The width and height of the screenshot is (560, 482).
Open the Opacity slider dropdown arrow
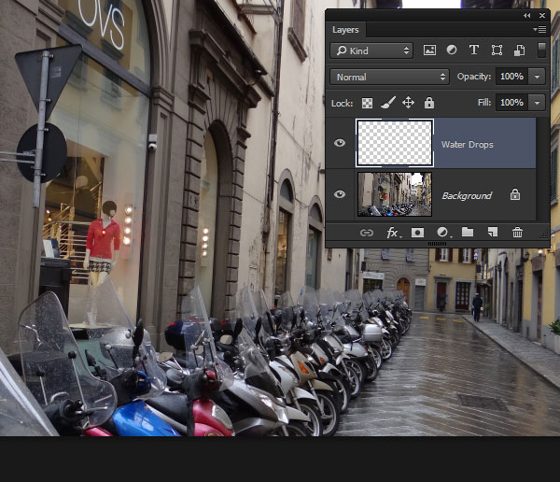coord(537,77)
